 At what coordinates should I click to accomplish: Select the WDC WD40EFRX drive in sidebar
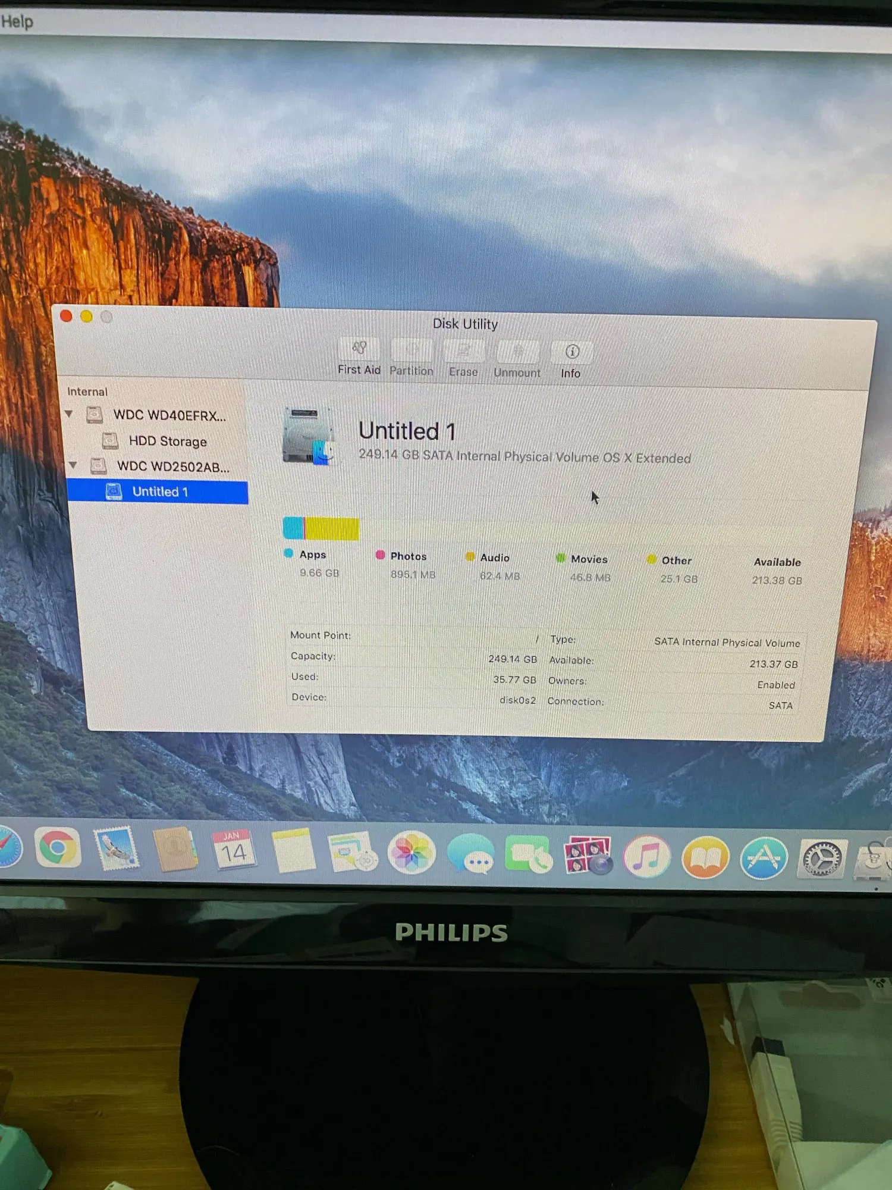[x=156, y=415]
